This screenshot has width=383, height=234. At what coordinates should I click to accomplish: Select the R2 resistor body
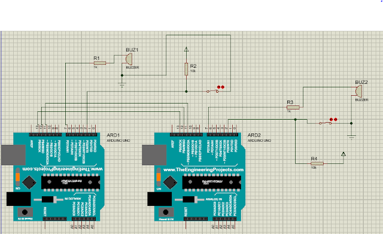point(186,69)
